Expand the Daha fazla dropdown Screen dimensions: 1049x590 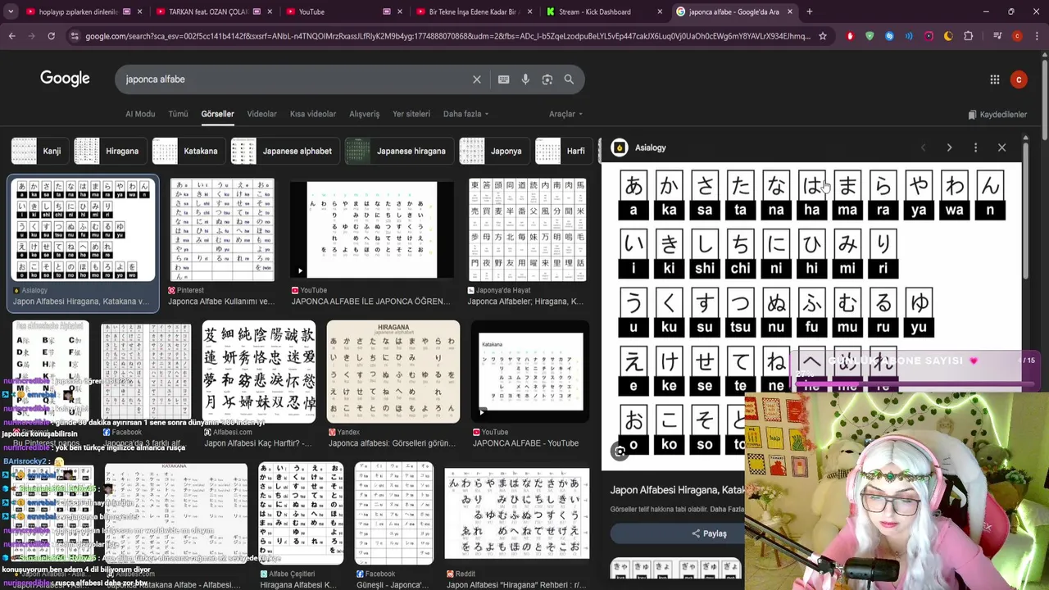point(465,114)
